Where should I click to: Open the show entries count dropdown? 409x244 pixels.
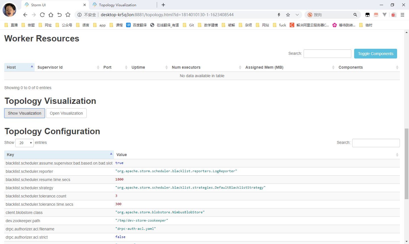25,143
